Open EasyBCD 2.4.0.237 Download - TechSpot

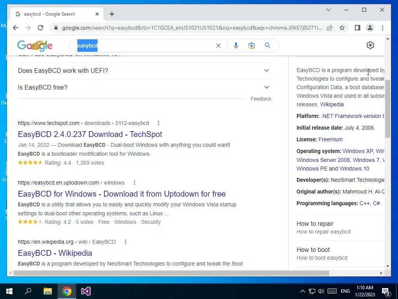90,134
